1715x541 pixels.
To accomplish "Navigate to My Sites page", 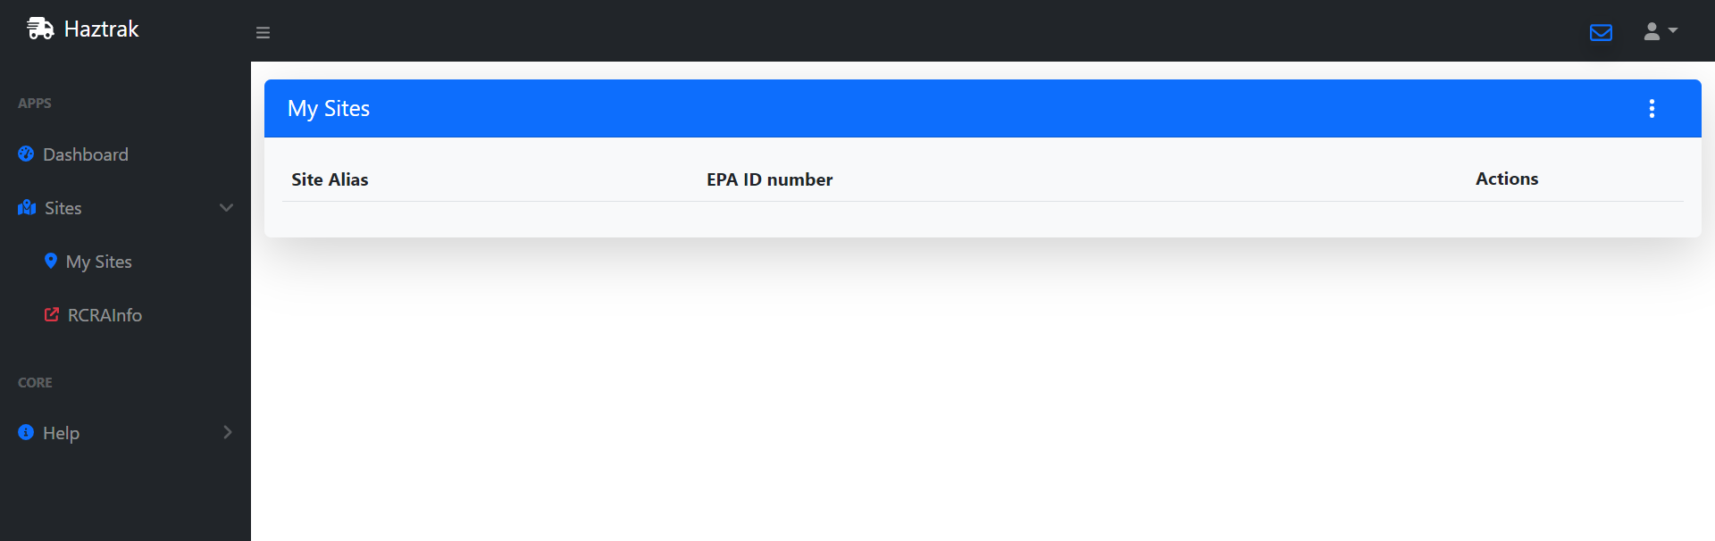I will [99, 261].
